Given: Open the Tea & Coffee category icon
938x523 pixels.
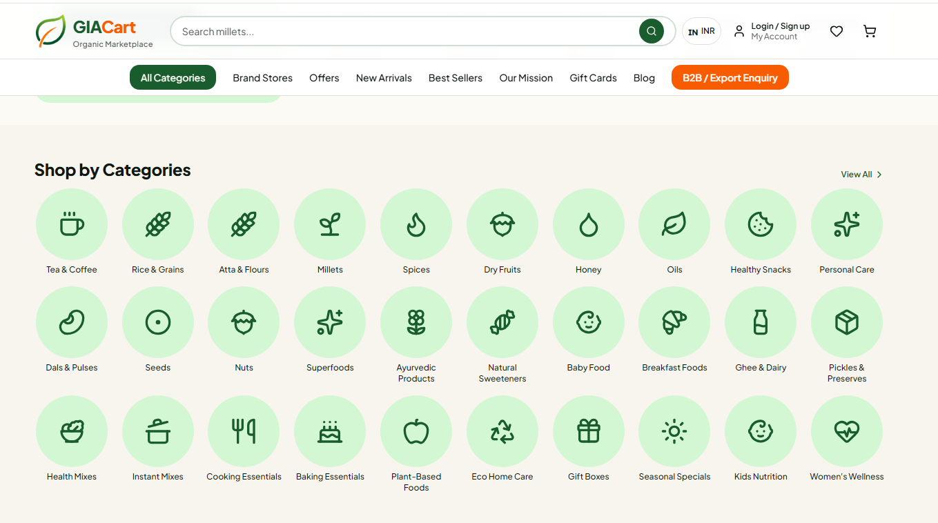Looking at the screenshot, I should pyautogui.click(x=72, y=224).
